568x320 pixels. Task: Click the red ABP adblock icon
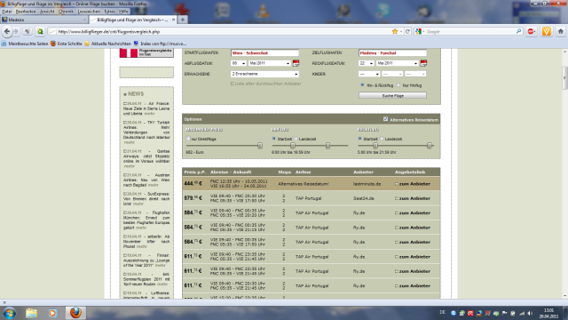click(x=532, y=32)
